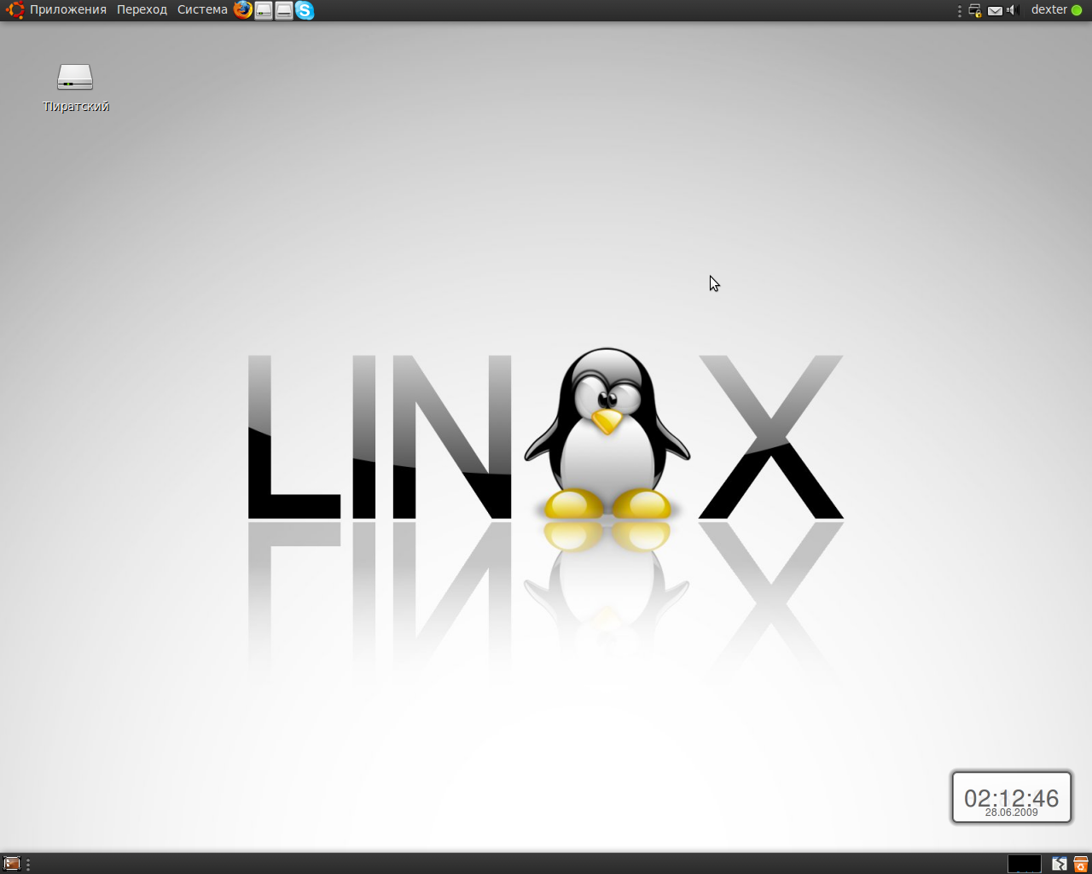Launch Firefox from the top panel
Screen dimensions: 1092x874
[243, 10]
